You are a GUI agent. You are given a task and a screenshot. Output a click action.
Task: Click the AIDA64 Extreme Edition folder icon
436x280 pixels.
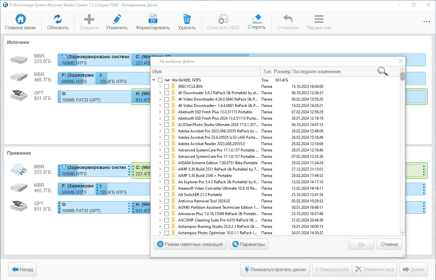(x=173, y=163)
